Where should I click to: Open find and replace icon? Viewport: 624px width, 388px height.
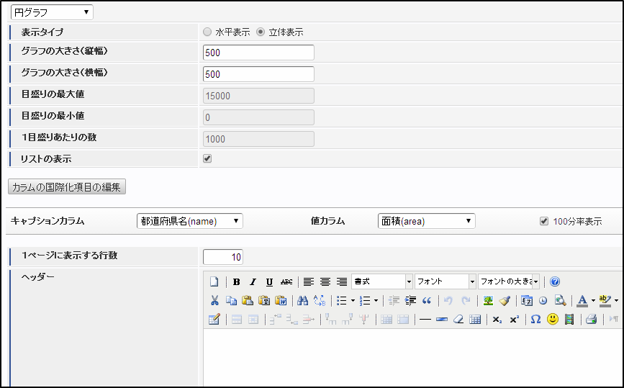pos(320,300)
